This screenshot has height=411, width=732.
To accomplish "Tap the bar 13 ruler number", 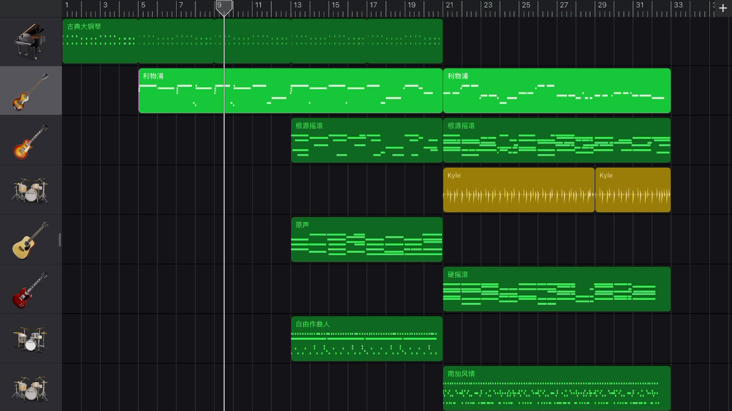I will (x=297, y=5).
